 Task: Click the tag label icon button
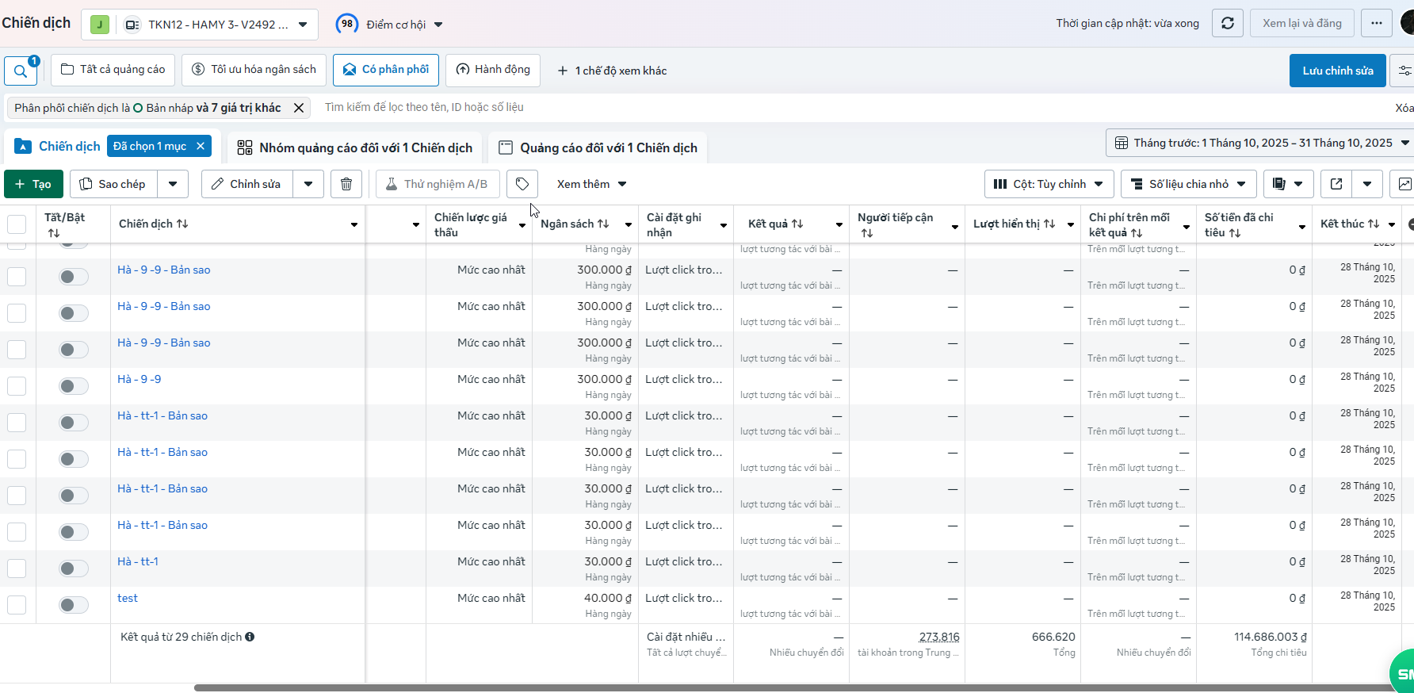(x=522, y=184)
